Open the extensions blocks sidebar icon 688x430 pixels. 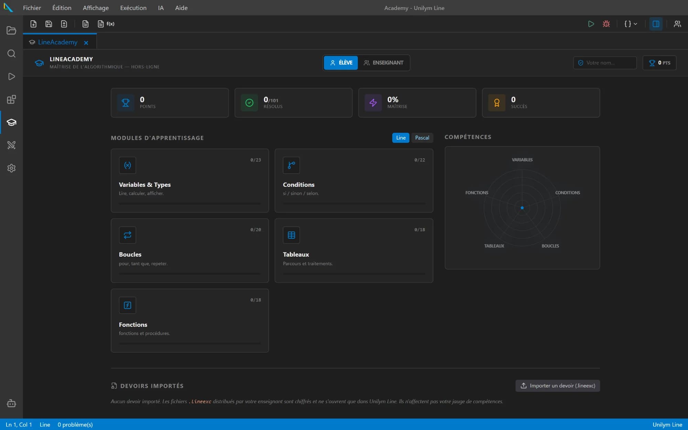11,99
